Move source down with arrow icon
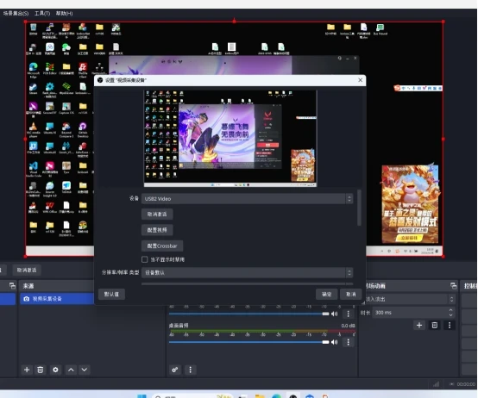The height and width of the screenshot is (398, 478). coord(85,370)
